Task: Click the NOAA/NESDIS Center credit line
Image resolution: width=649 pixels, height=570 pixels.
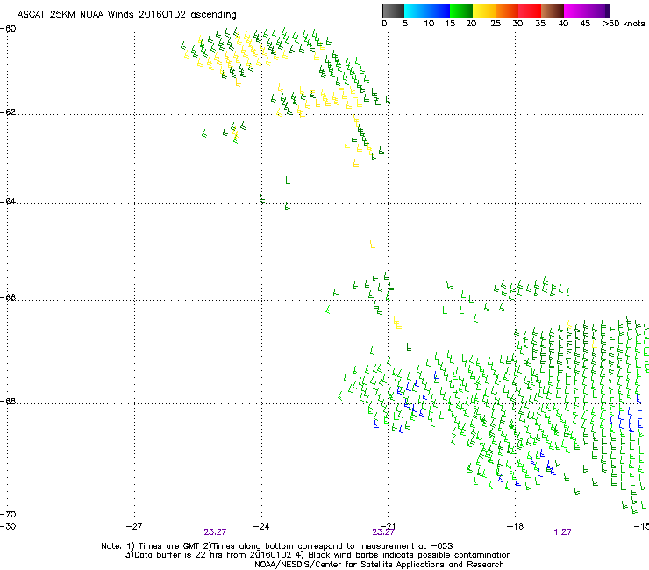Action: tap(379, 565)
